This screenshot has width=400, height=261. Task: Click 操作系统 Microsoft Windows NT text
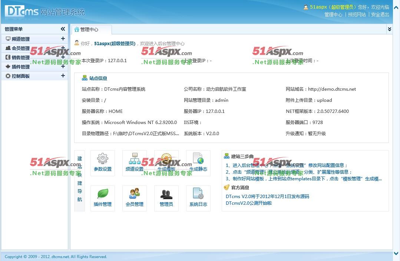(129, 123)
